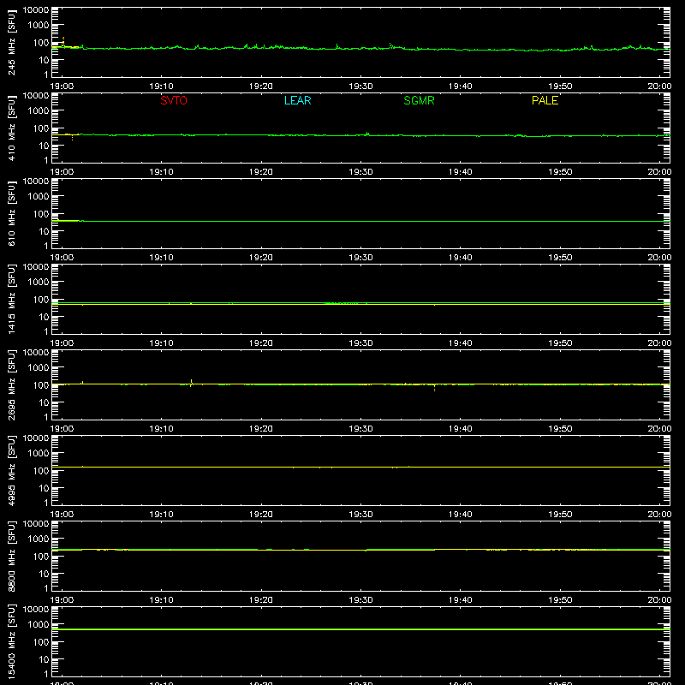Click the 19:10 time label below 4995 MHz plot
This screenshot has width=685, height=685.
tap(161, 515)
